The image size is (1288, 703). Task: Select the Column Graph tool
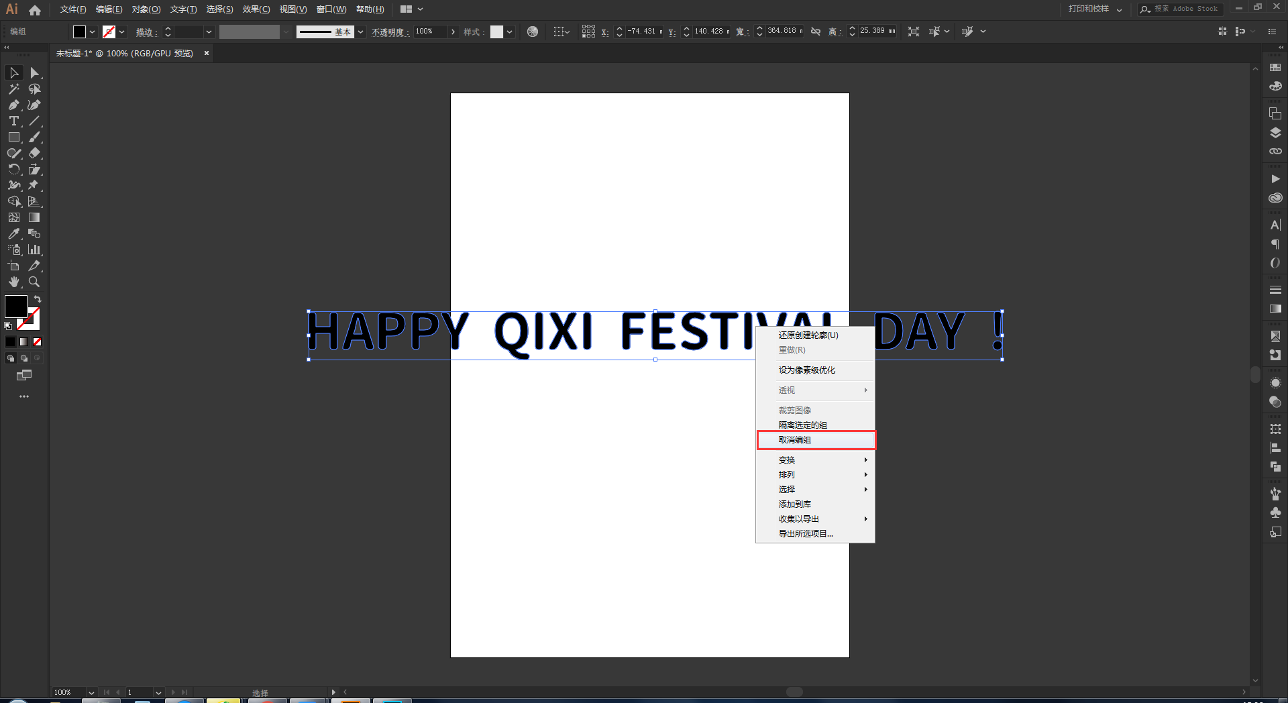(x=35, y=250)
